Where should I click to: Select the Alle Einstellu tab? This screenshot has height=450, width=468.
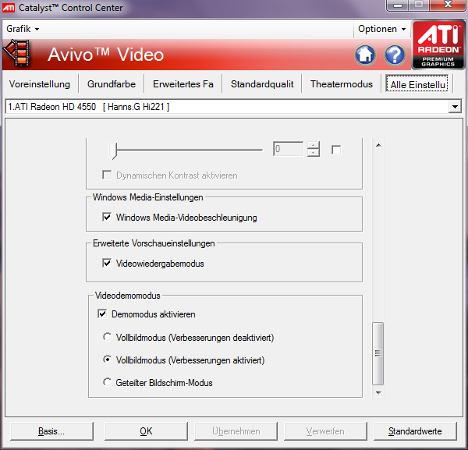pos(417,84)
